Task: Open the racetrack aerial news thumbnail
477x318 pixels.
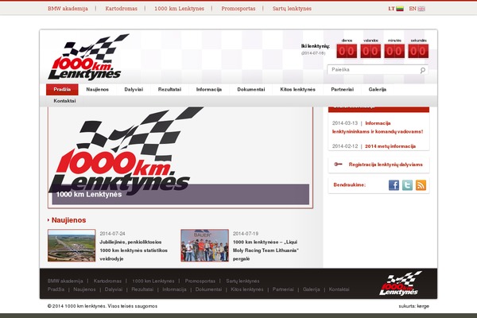Action: tap(72, 246)
